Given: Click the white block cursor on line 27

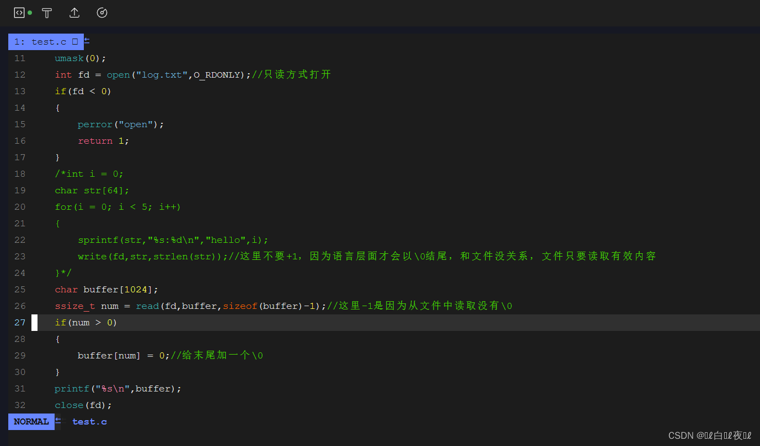Looking at the screenshot, I should [34, 323].
